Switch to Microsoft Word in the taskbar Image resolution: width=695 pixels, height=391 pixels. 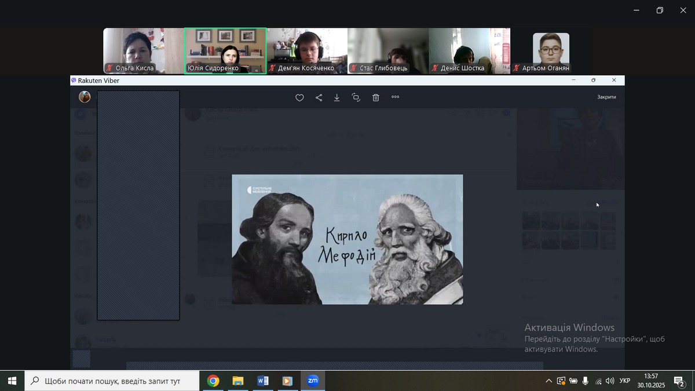pyautogui.click(x=262, y=381)
